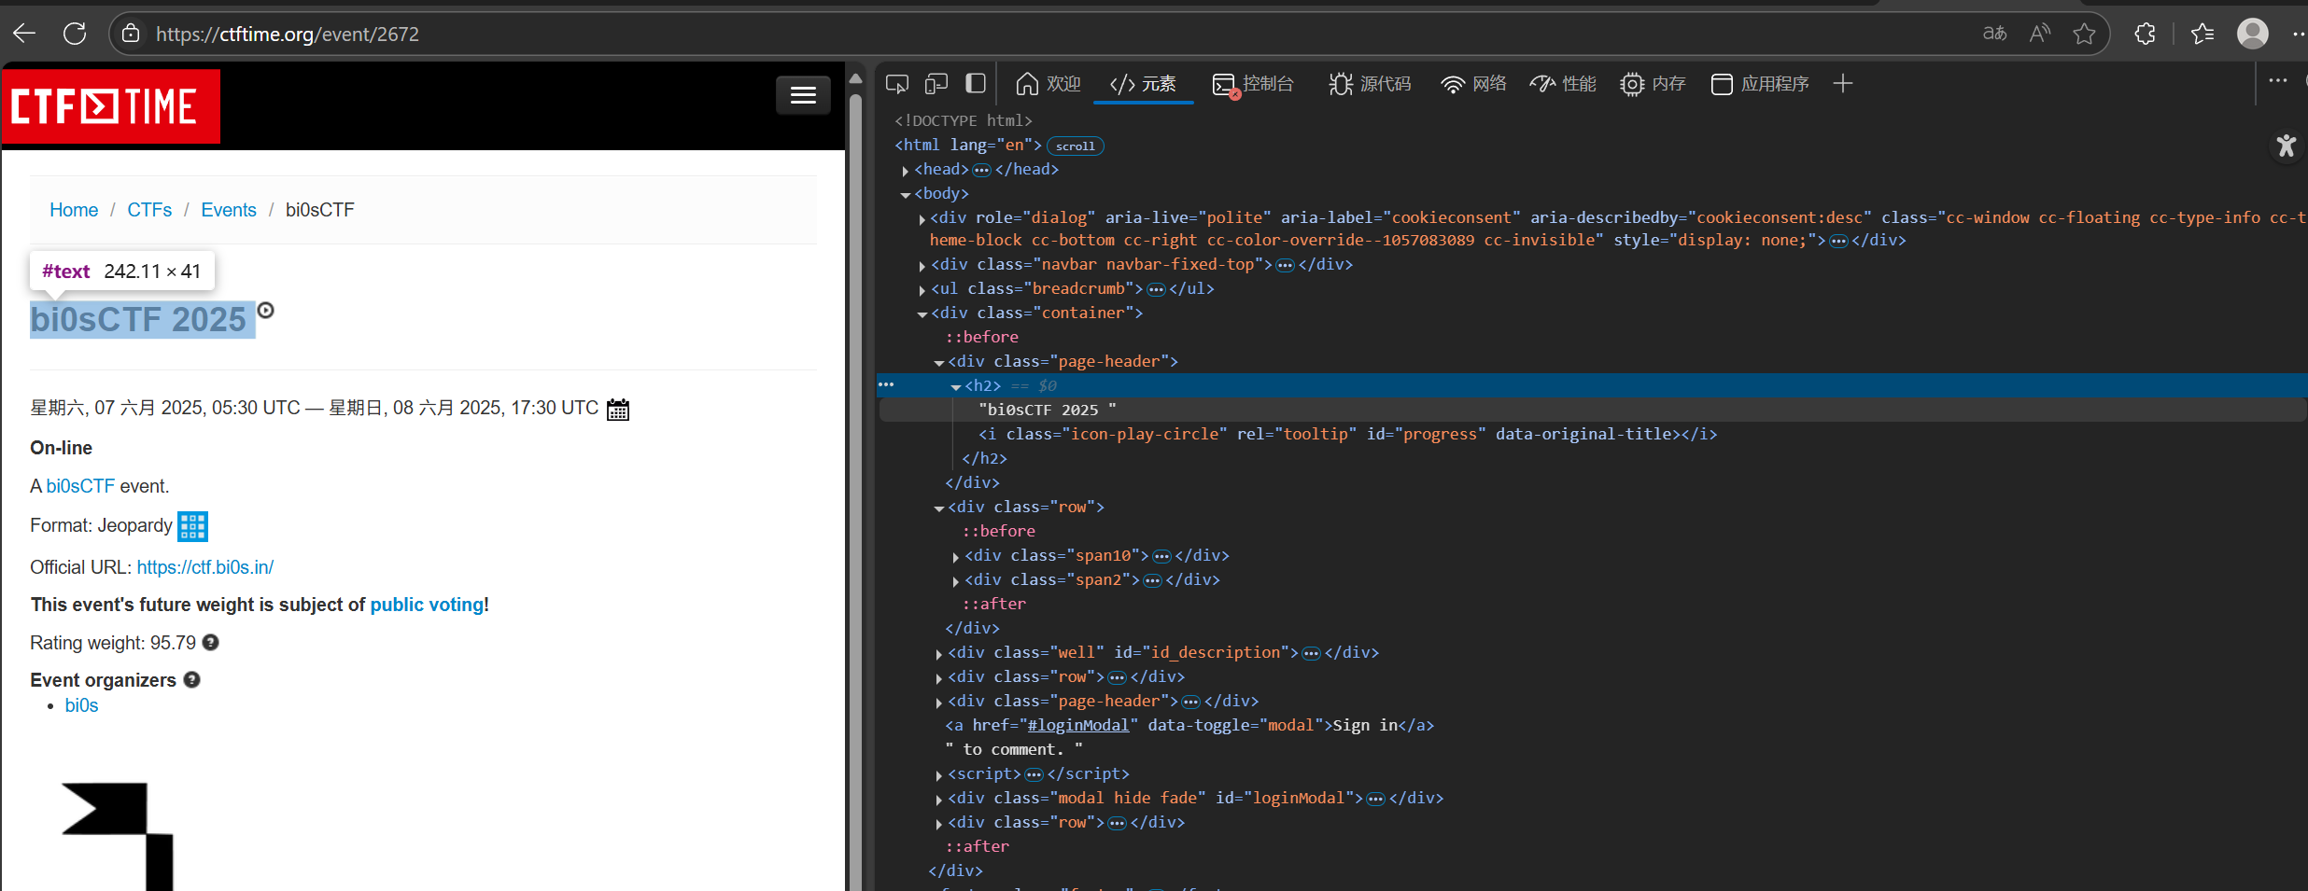Open official URL ctf.bi0s.in

point(205,567)
